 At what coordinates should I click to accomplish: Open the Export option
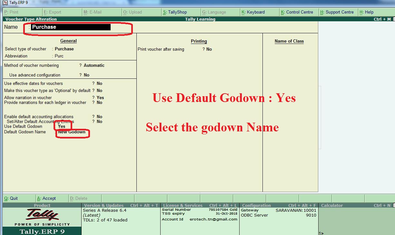click(x=62, y=12)
